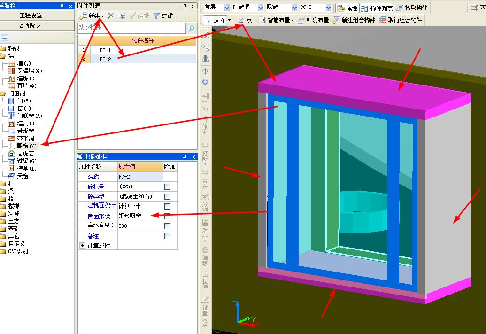
Task: Select the PC-2 component row
Action: point(137,59)
